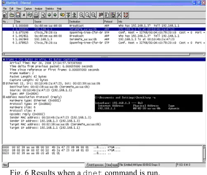
Task: Find a packet with the magnifier-page icon
Action: [43, 15]
